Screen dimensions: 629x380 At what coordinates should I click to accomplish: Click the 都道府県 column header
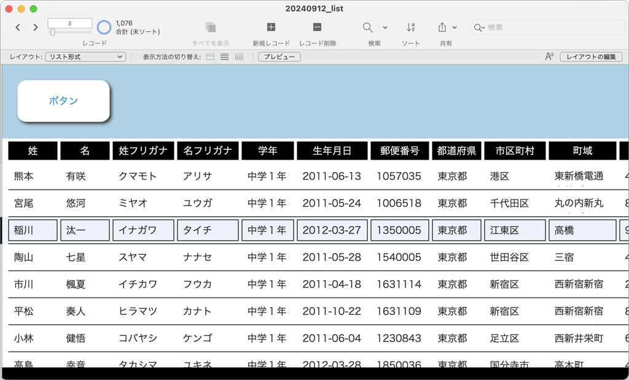tap(456, 151)
